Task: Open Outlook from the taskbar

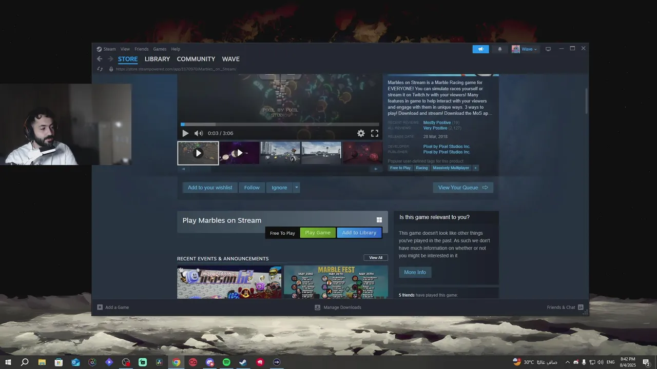Action: (75, 362)
